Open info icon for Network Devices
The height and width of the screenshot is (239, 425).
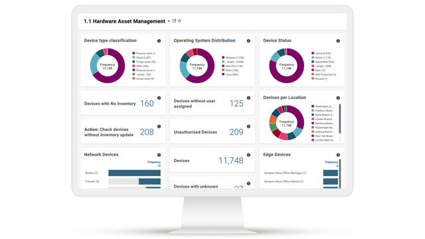coord(159,155)
